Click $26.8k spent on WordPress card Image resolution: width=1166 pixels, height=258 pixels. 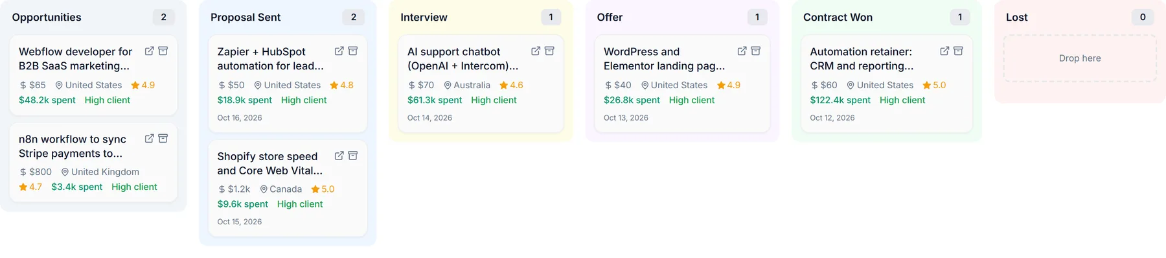tap(632, 100)
